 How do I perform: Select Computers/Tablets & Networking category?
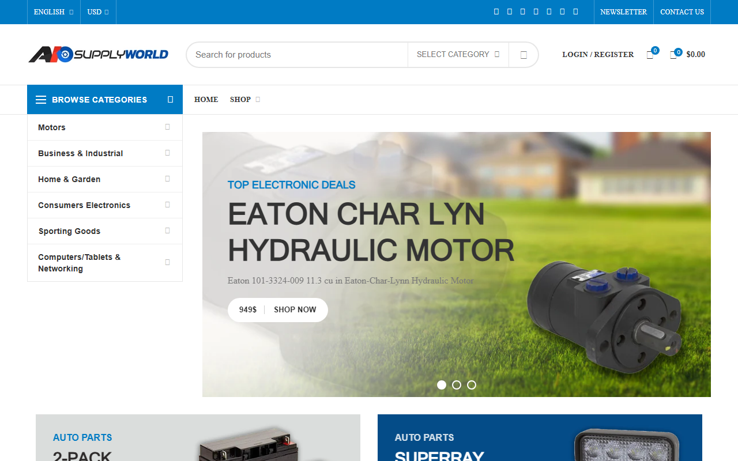105,263
